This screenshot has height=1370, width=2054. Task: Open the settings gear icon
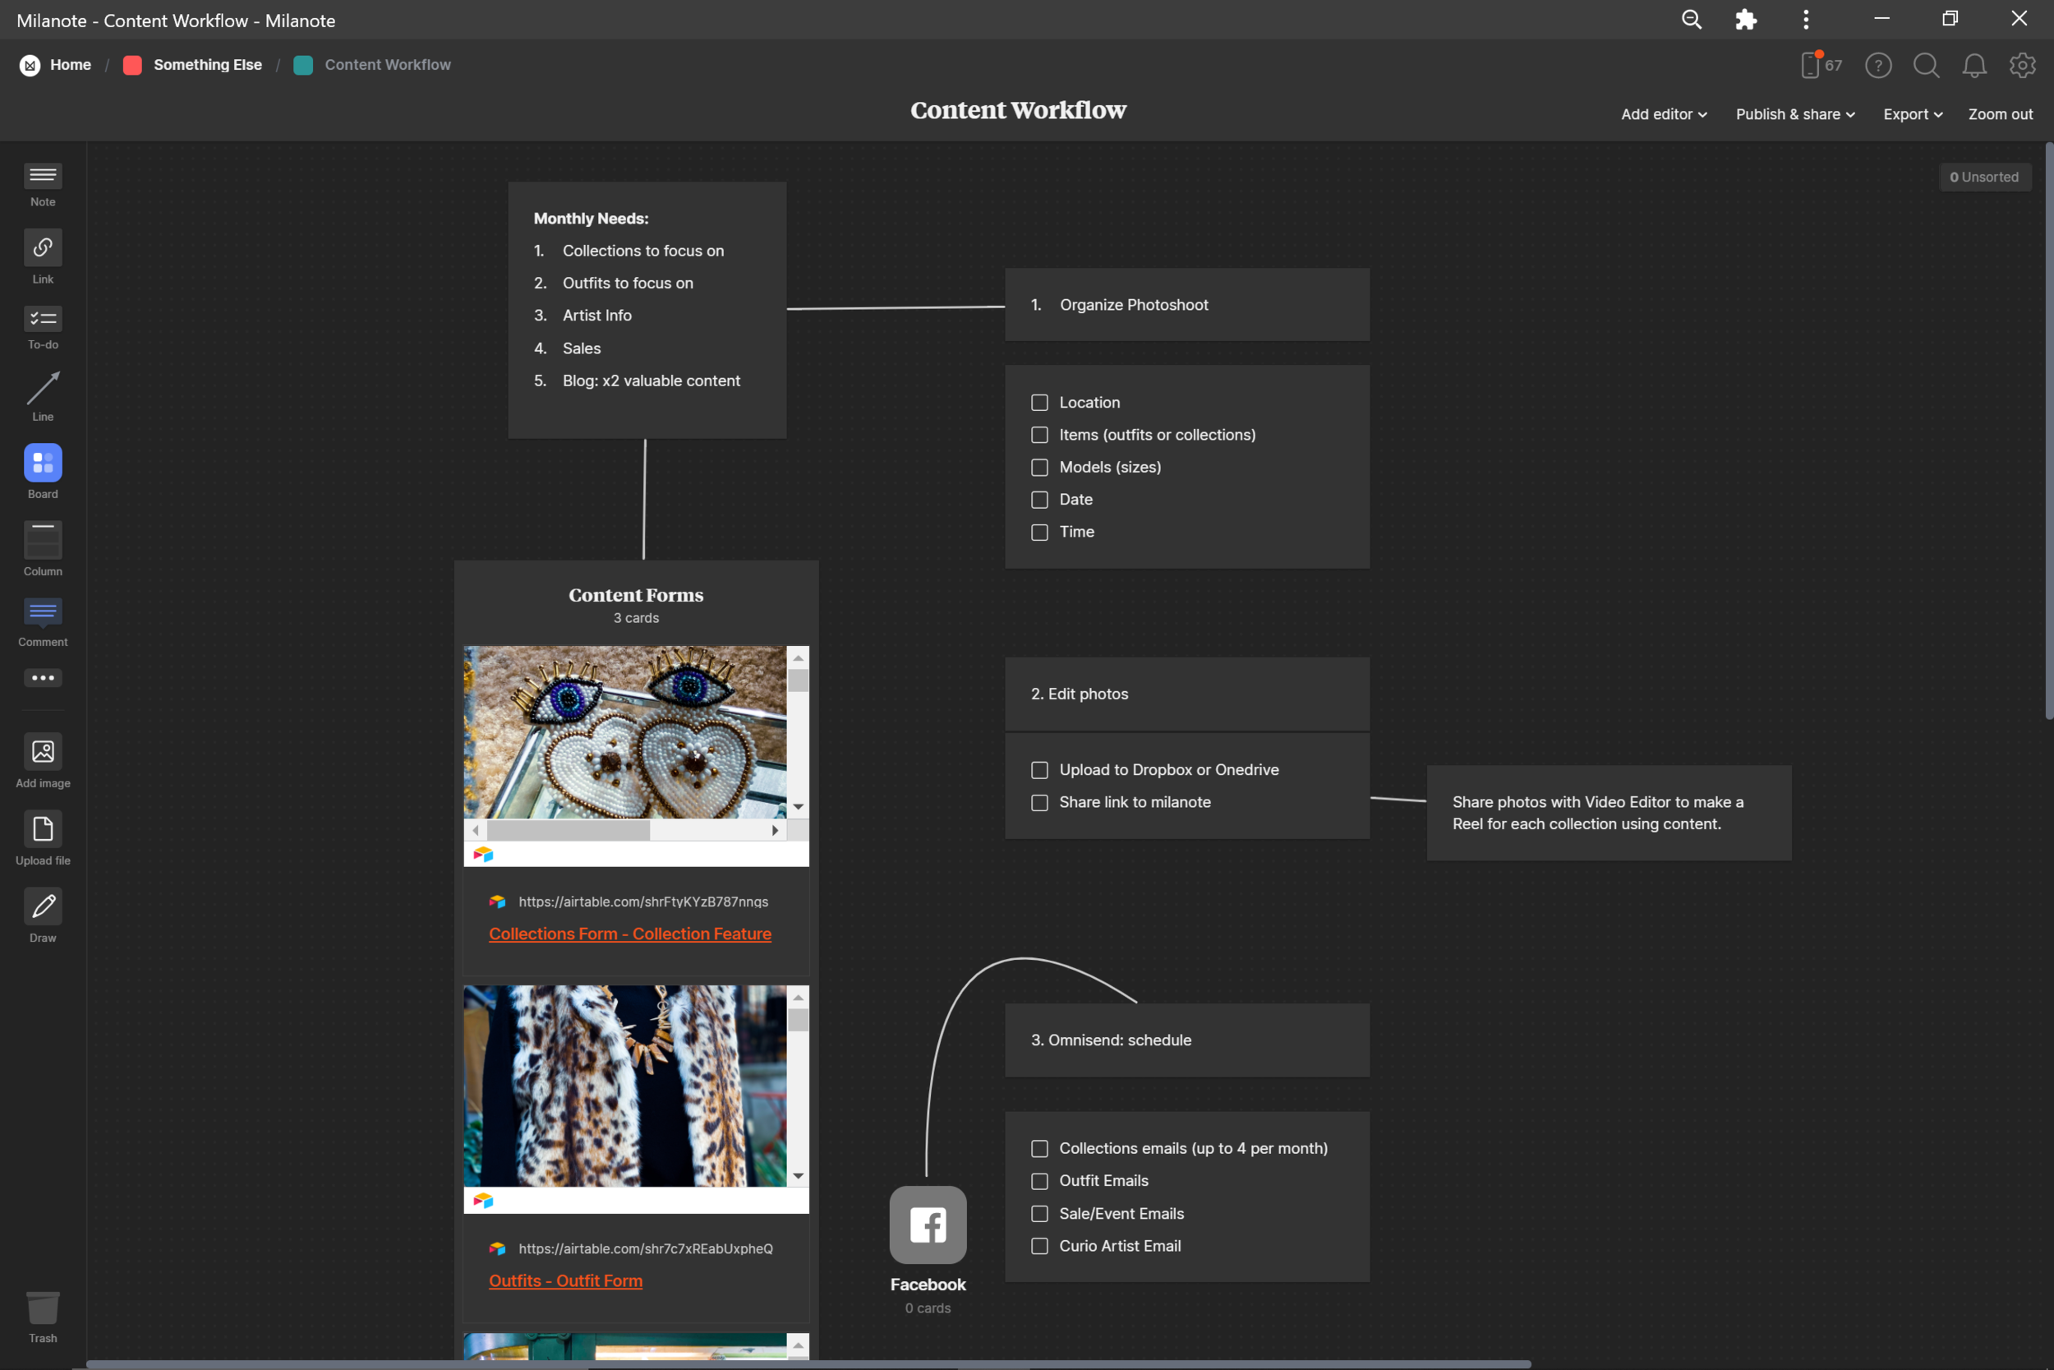click(x=2022, y=65)
